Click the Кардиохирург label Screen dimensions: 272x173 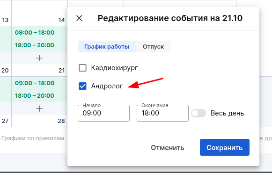pos(114,68)
